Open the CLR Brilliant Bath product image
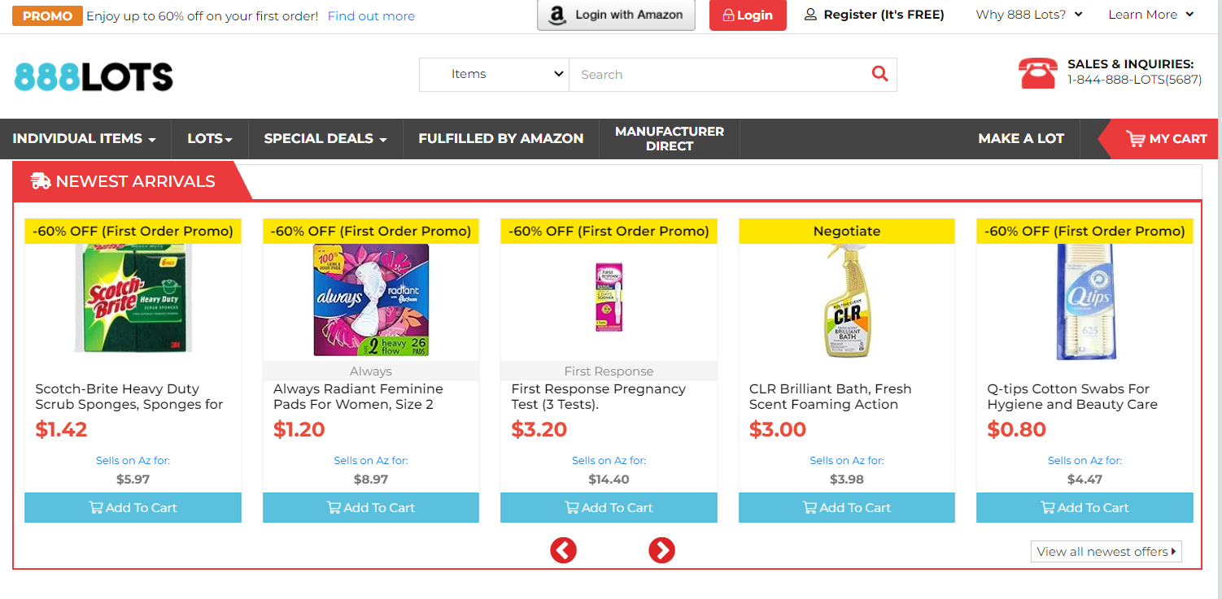The width and height of the screenshot is (1222, 599). tap(846, 301)
